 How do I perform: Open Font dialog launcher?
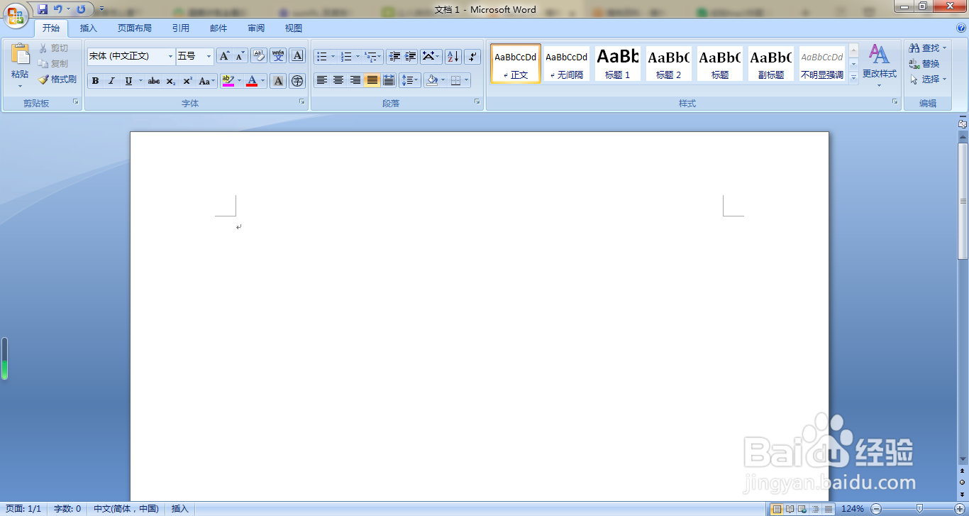pyautogui.click(x=302, y=102)
